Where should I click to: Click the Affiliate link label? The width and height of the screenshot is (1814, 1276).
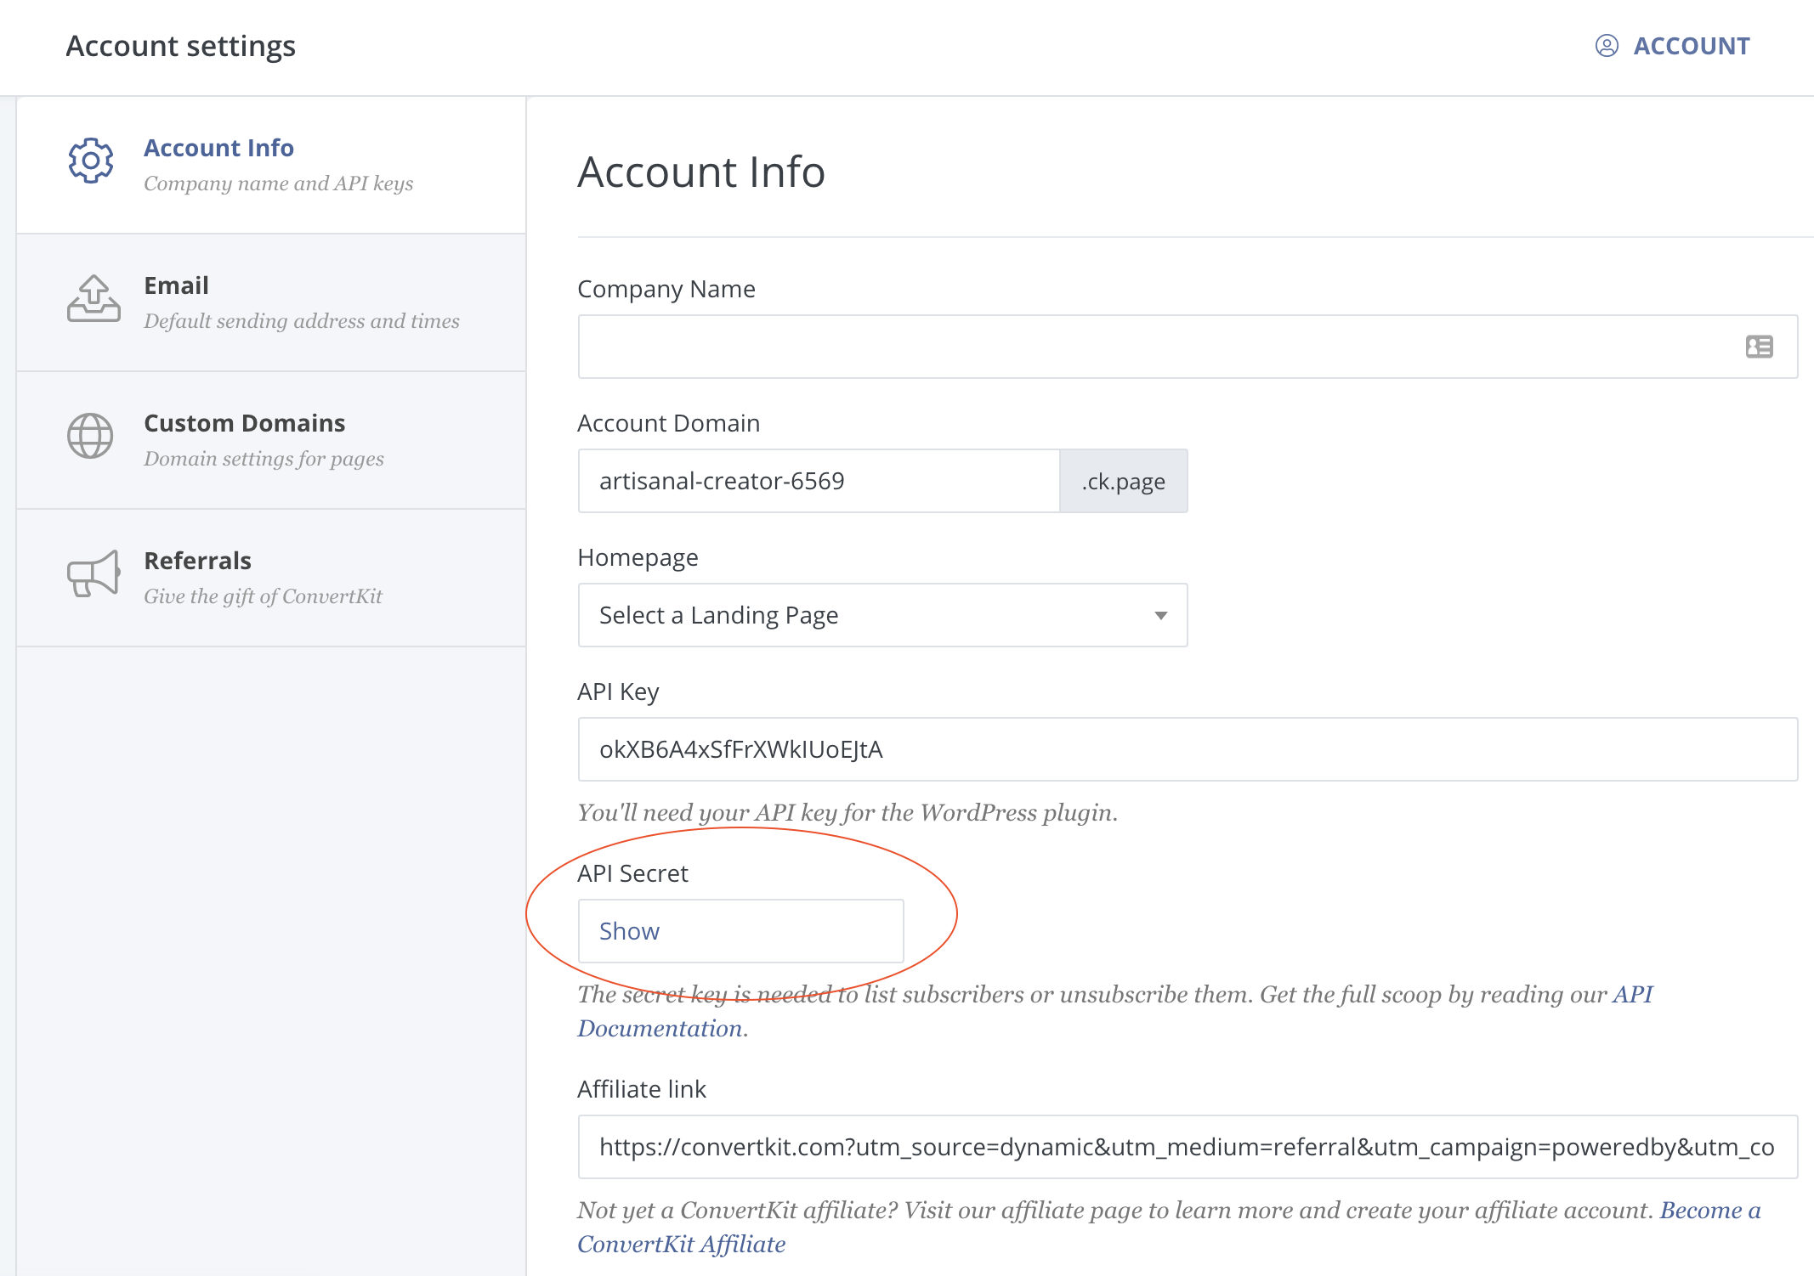[x=642, y=1089]
